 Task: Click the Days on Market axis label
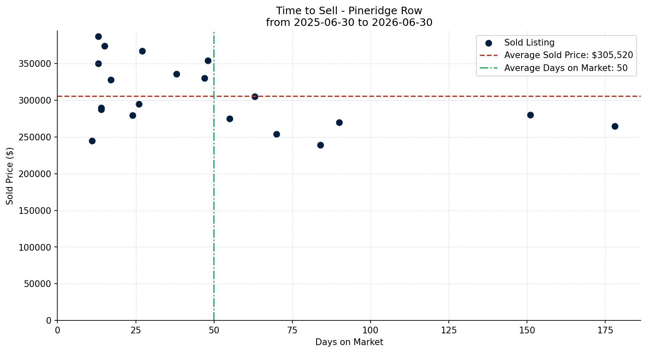[349, 342]
